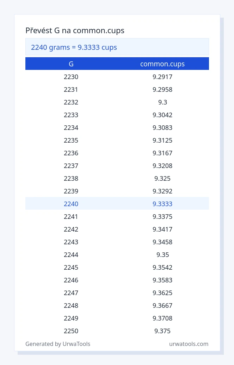Click the common.cups column header
Viewport: 234px width, 365px height.
(x=162, y=64)
